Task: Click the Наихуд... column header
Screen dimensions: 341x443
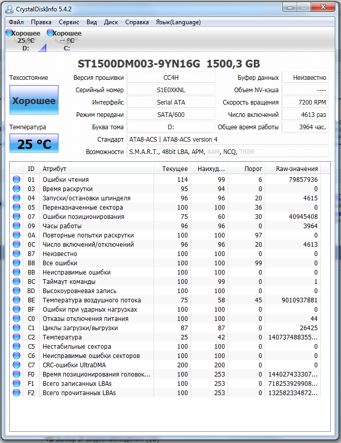Action: pos(209,168)
